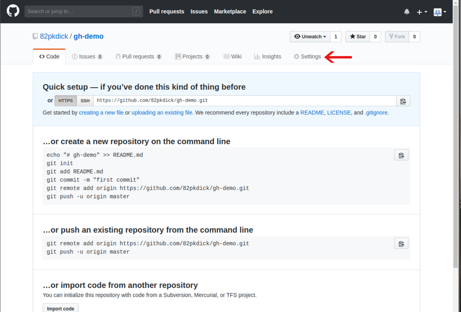
Task: Click the Pull requests tab counter badge
Action: click(159, 57)
